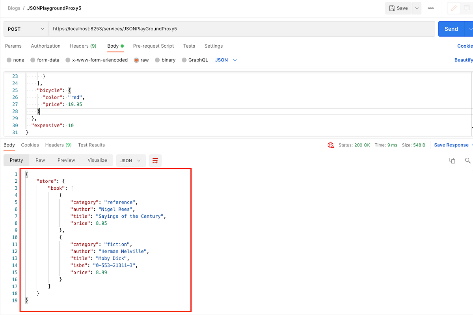Viewport: 473px width, 315px height.
Task: Switch to the Tests tab
Action: (x=189, y=46)
